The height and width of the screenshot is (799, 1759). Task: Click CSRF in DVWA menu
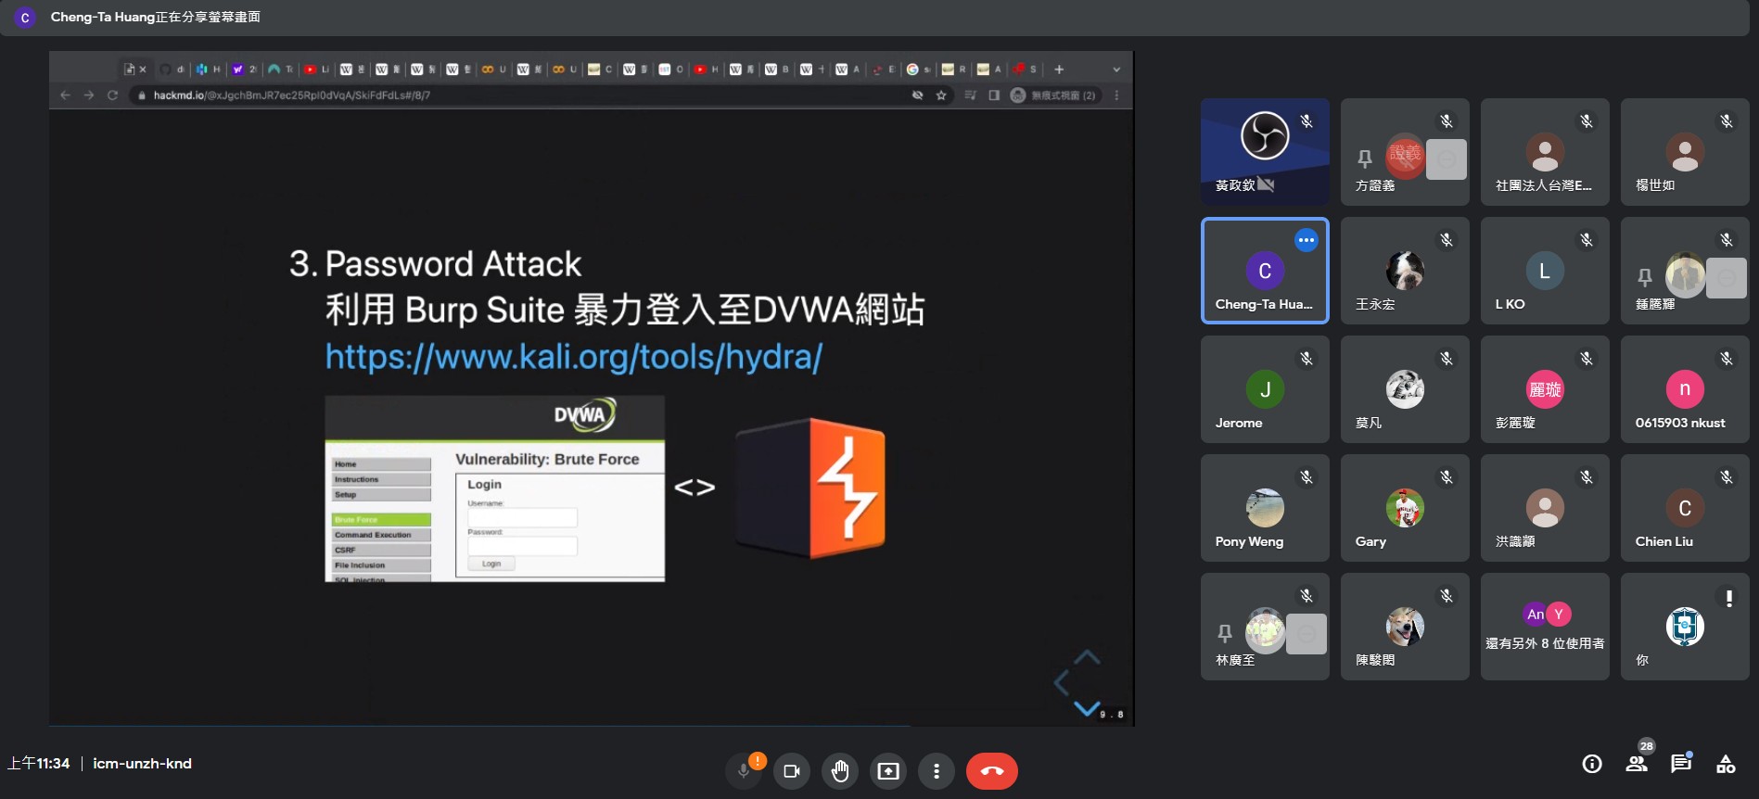coord(381,550)
